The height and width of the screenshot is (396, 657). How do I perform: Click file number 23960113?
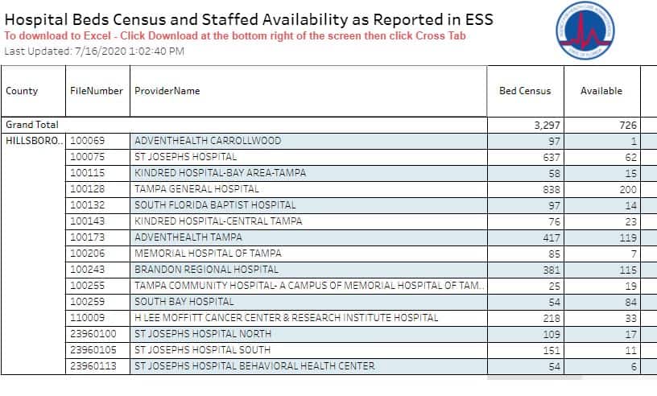coord(93,366)
